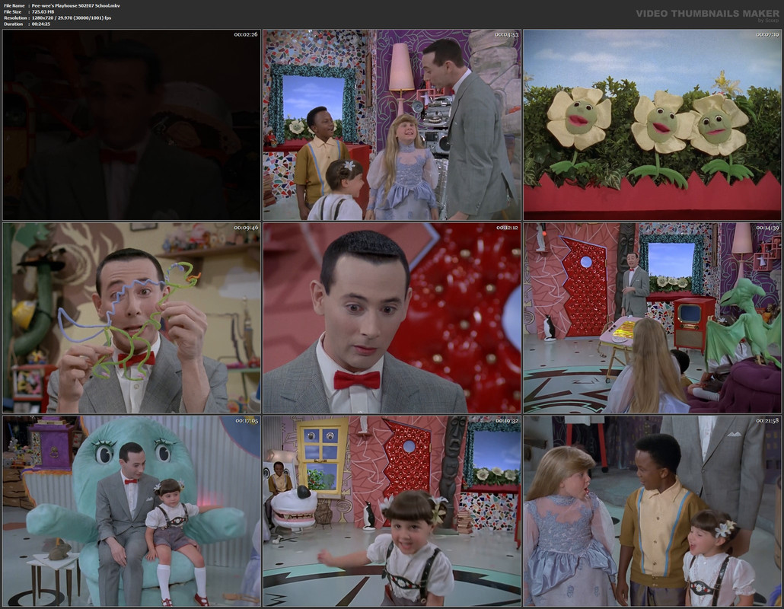
Task: Click the 'Resolution' label
Action: [14, 18]
